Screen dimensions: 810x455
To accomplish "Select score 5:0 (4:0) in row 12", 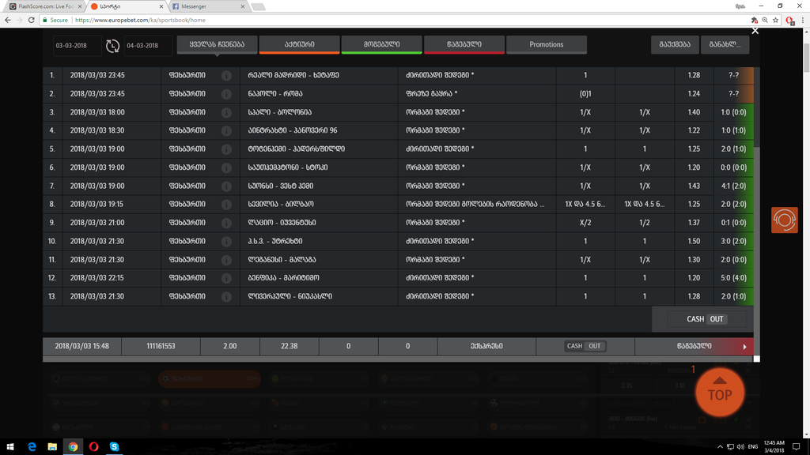I will tap(733, 278).
